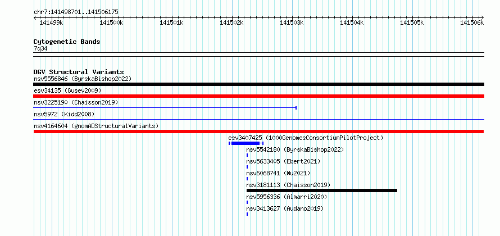Click the nsv5556846 (ByrskaBishop2022) label
Image resolution: width=500 pixels, height=236 pixels.
click(x=83, y=79)
